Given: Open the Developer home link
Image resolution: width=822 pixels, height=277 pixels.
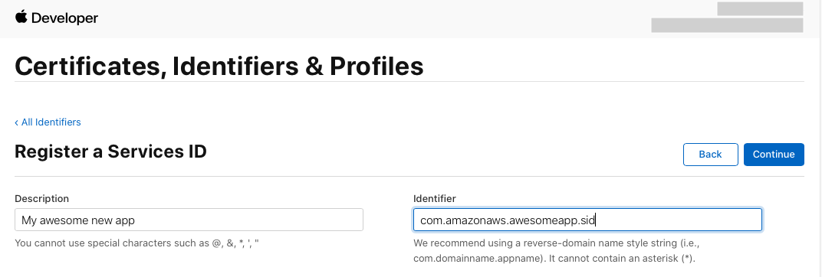Looking at the screenshot, I should click(57, 18).
